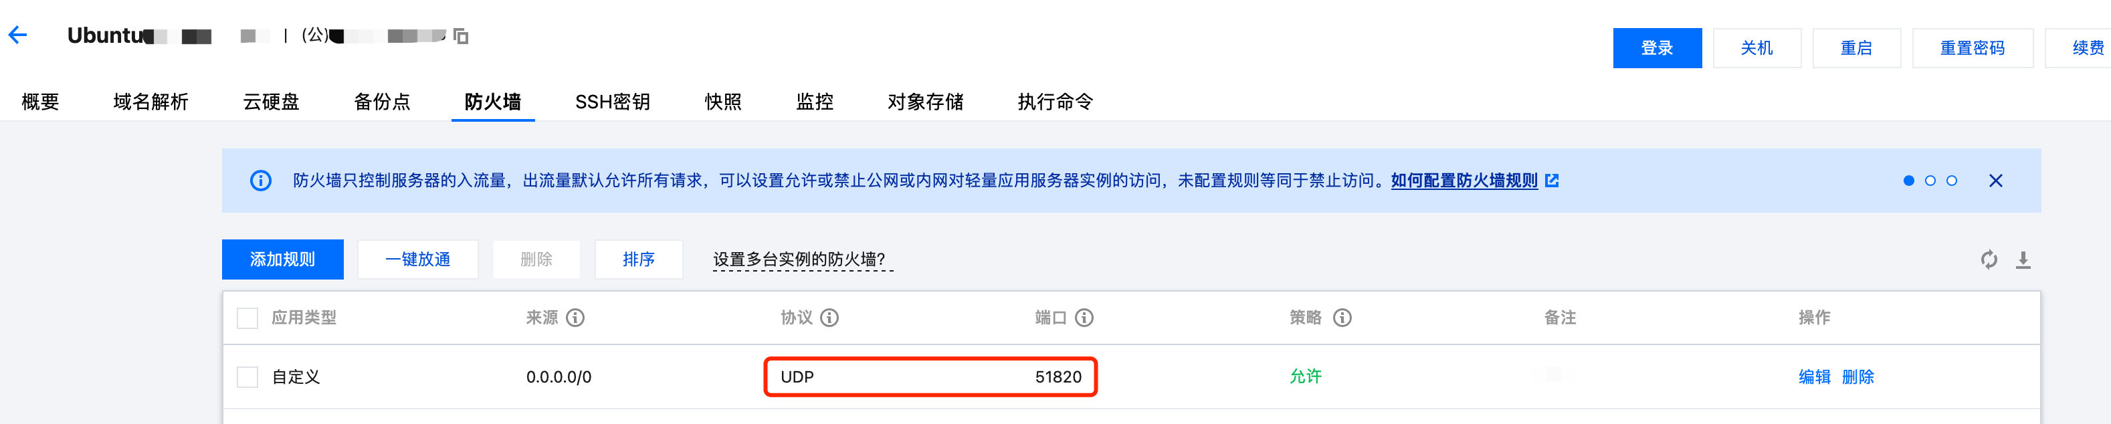This screenshot has width=2111, height=424.
Task: Switch to the SSH密钥 tab
Action: [x=612, y=102]
